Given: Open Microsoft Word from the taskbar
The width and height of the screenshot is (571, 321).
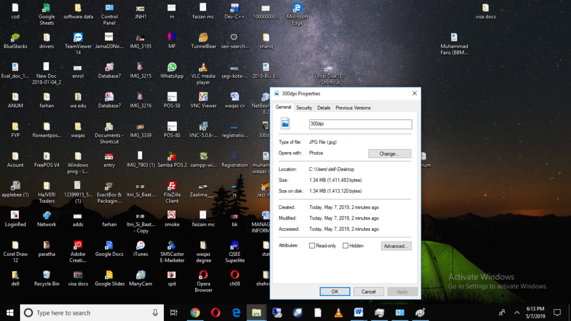Looking at the screenshot, I should (x=359, y=313).
